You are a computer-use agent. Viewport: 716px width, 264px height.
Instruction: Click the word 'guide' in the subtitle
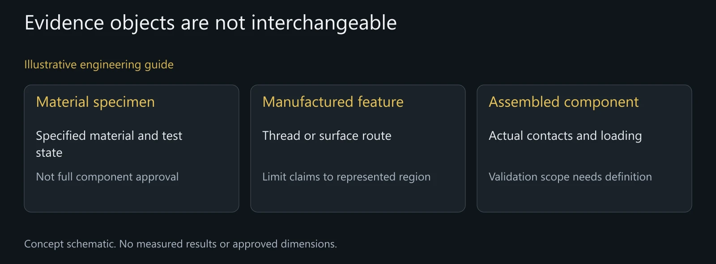(x=159, y=65)
